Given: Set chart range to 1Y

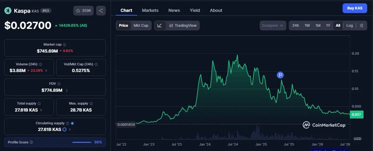Looking at the screenshot, I should point(328,25).
